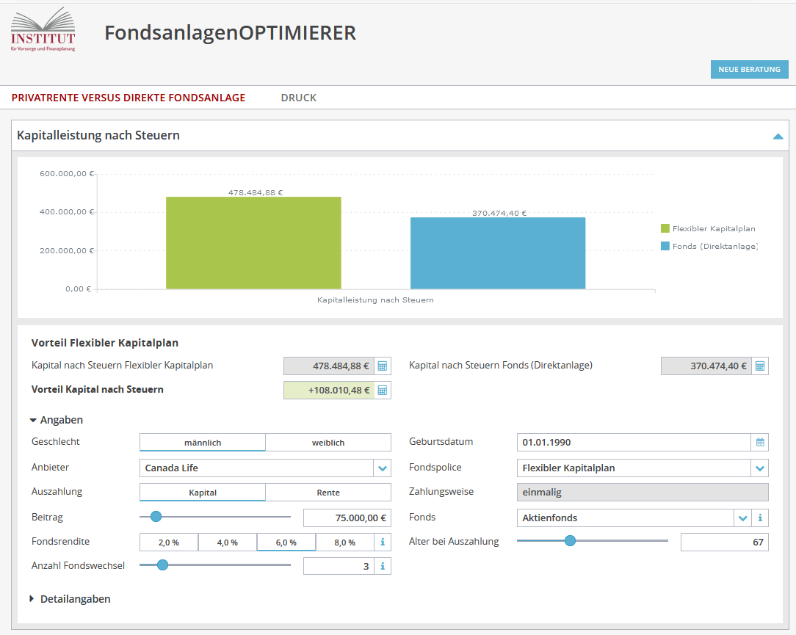Image resolution: width=796 pixels, height=635 pixels.
Task: Open the calculator next to Vorteil Kapital nach Steuern
Action: (383, 390)
